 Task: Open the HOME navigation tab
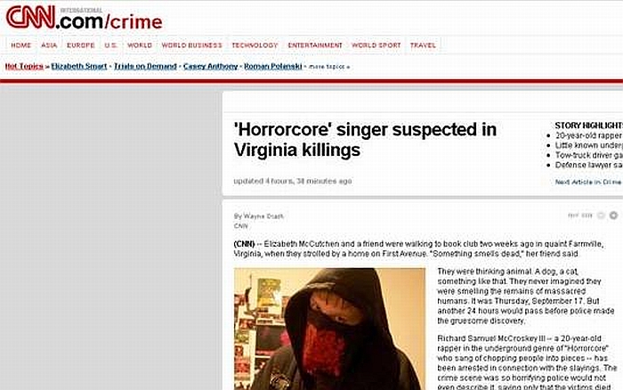[x=21, y=45]
